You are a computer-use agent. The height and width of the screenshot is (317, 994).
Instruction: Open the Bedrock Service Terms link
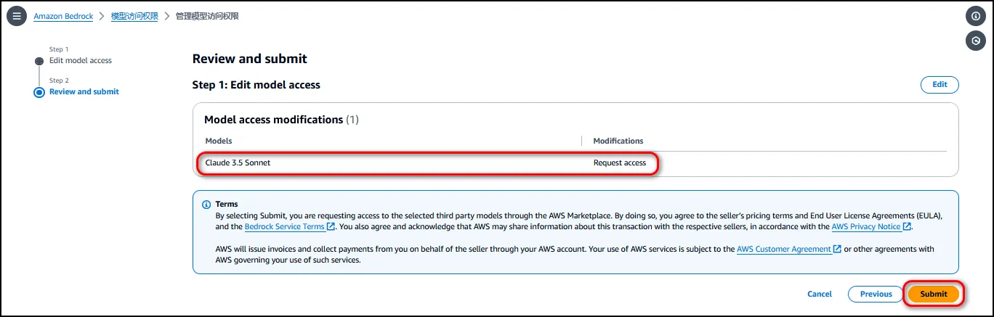pos(284,226)
